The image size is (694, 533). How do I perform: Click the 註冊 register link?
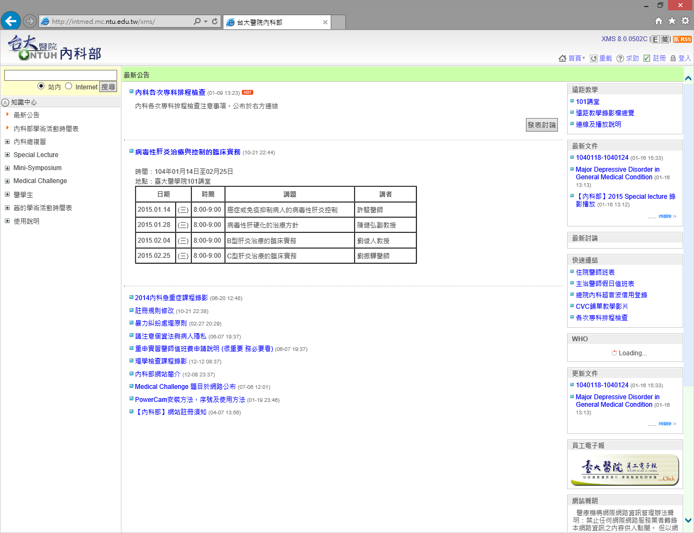[x=654, y=58]
